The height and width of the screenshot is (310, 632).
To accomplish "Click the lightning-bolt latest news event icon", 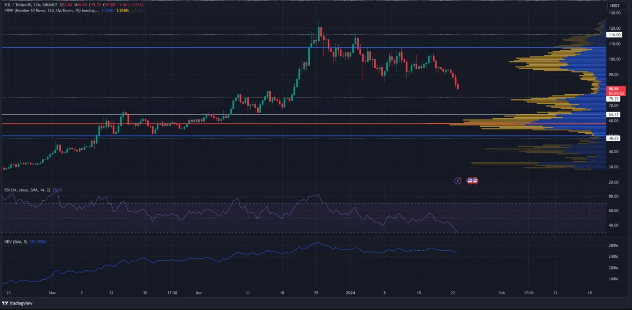I will point(458,181).
